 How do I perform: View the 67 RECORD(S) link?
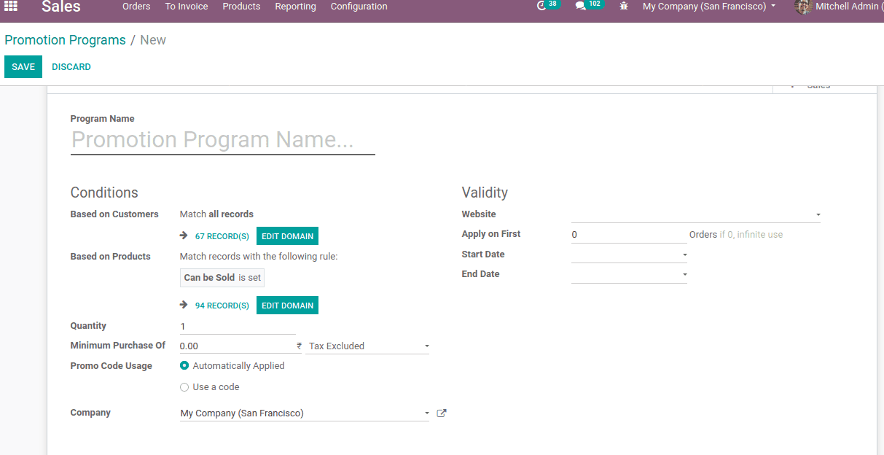[x=222, y=236]
